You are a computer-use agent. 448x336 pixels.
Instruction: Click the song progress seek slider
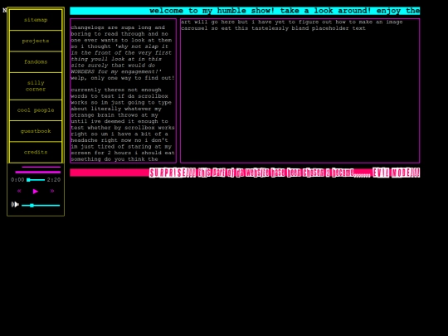point(36,180)
